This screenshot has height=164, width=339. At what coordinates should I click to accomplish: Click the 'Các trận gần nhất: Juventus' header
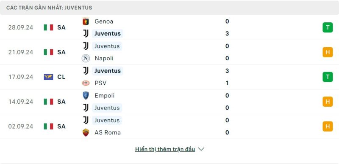(169, 8)
